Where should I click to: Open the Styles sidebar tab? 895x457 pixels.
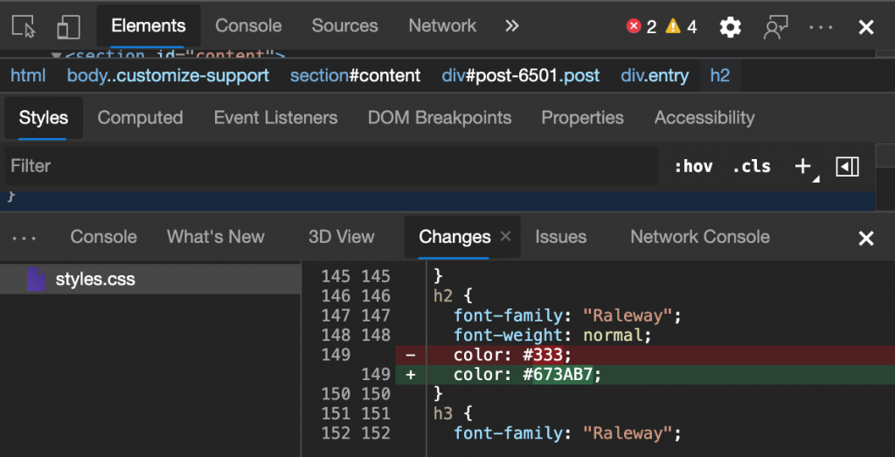pyautogui.click(x=44, y=118)
